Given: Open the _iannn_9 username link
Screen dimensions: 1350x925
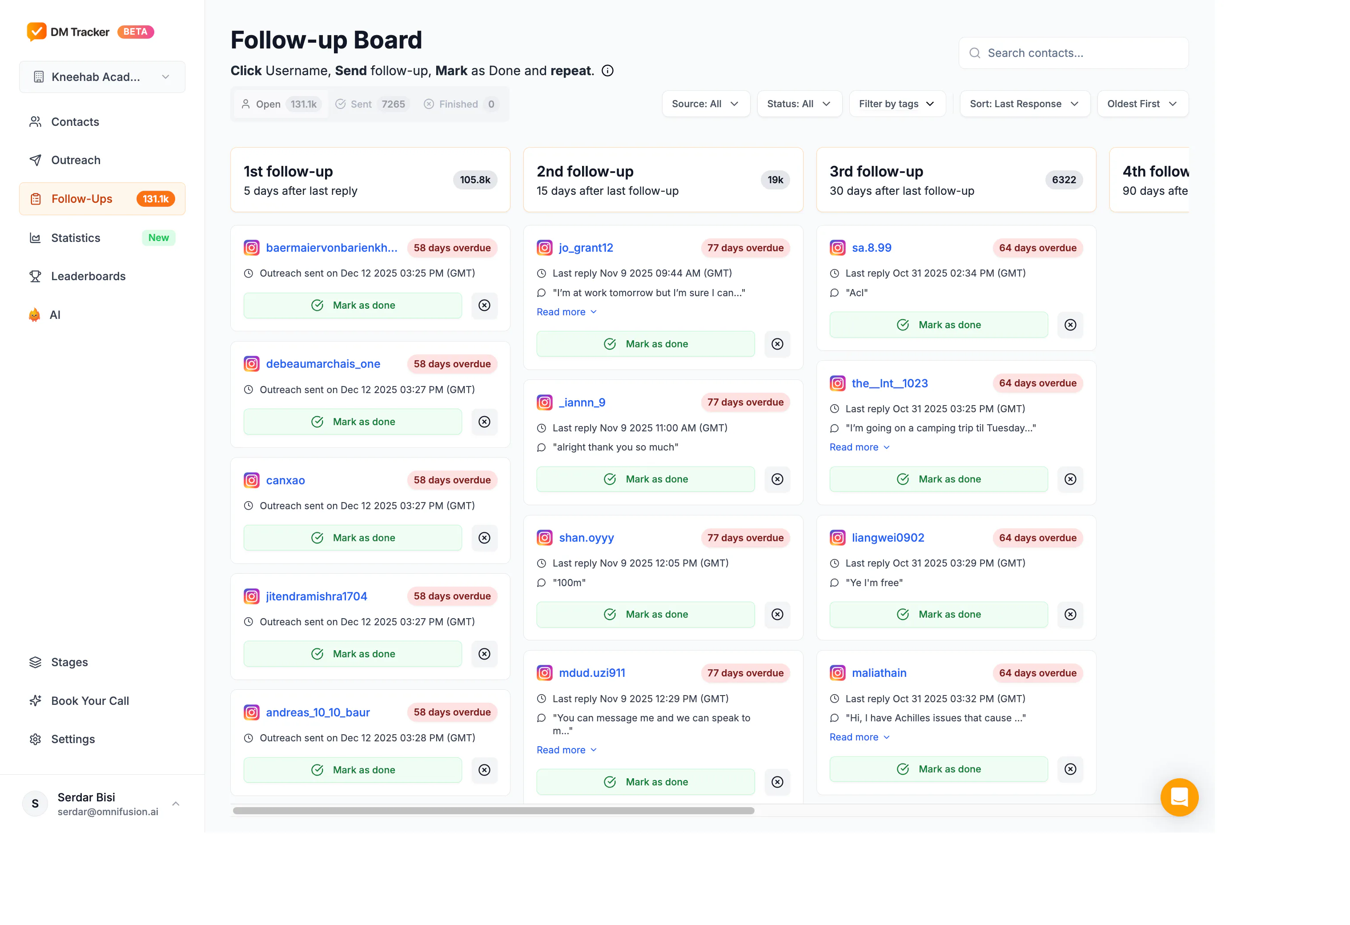Looking at the screenshot, I should click(x=582, y=402).
